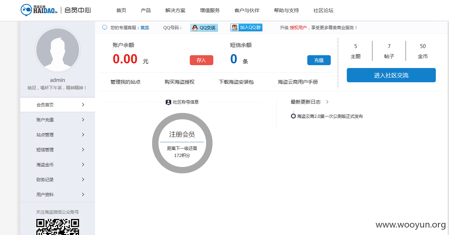Viewport: 449px width, 235px height.
Task: Open 增值服务 in top navigation
Action: click(210, 10)
